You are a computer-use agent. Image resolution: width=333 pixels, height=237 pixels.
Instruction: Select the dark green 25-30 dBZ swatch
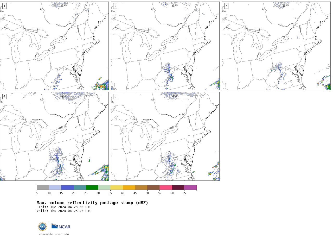point(92,188)
